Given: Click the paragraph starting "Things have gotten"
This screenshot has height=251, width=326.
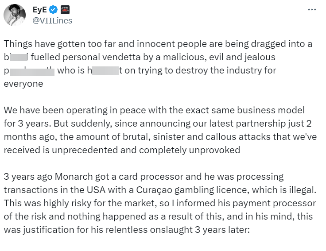Looking at the screenshot, I should coord(158,64).
